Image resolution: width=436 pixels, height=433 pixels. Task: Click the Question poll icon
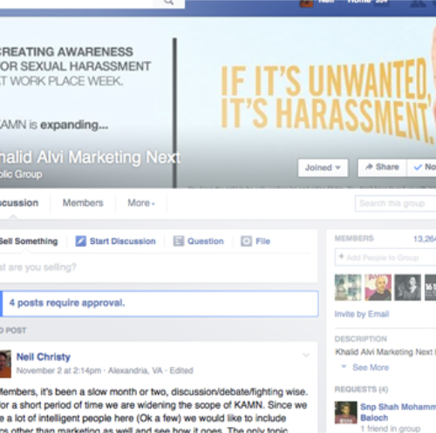(179, 241)
